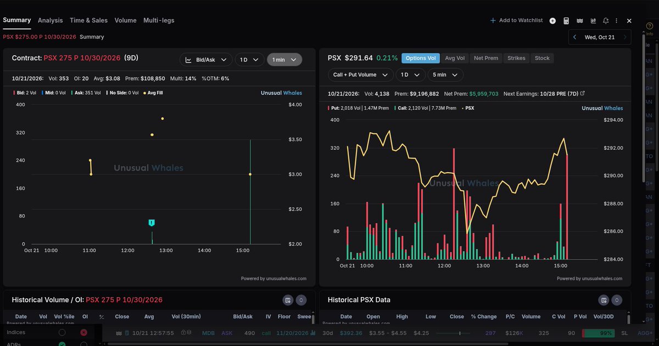Open the Bid/Ask chart type dropdown

[205, 60]
